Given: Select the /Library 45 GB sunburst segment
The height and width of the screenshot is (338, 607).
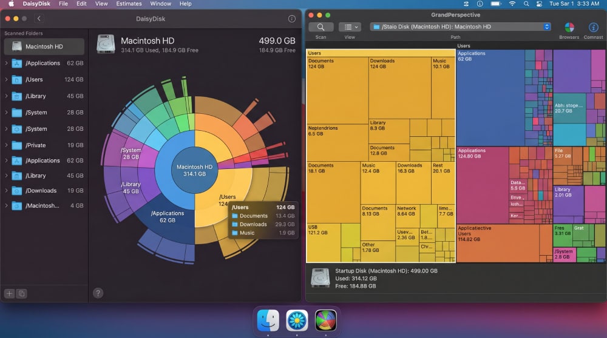Looking at the screenshot, I should click(131, 188).
